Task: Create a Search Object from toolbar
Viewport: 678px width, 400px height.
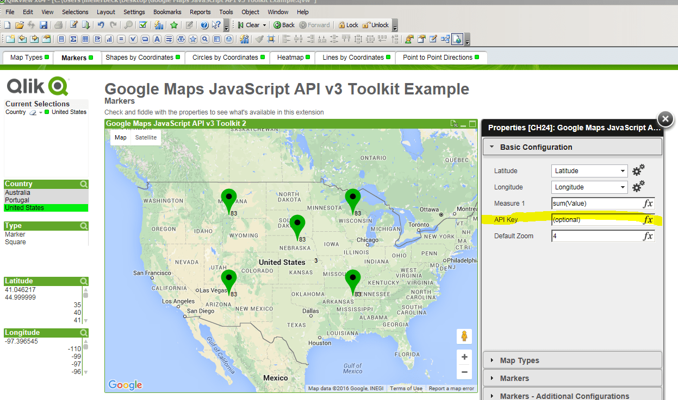Action: pyautogui.click(x=205, y=39)
